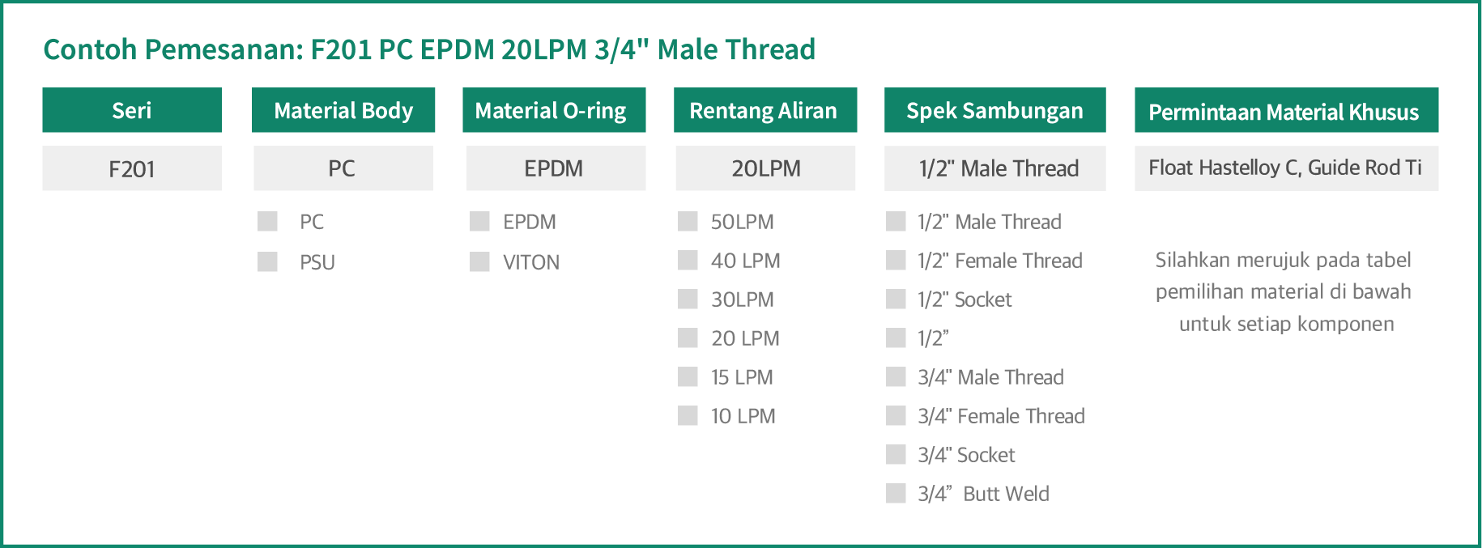Viewport: 1482px width, 548px height.
Task: Check the 20 LPM option
Action: click(x=688, y=338)
